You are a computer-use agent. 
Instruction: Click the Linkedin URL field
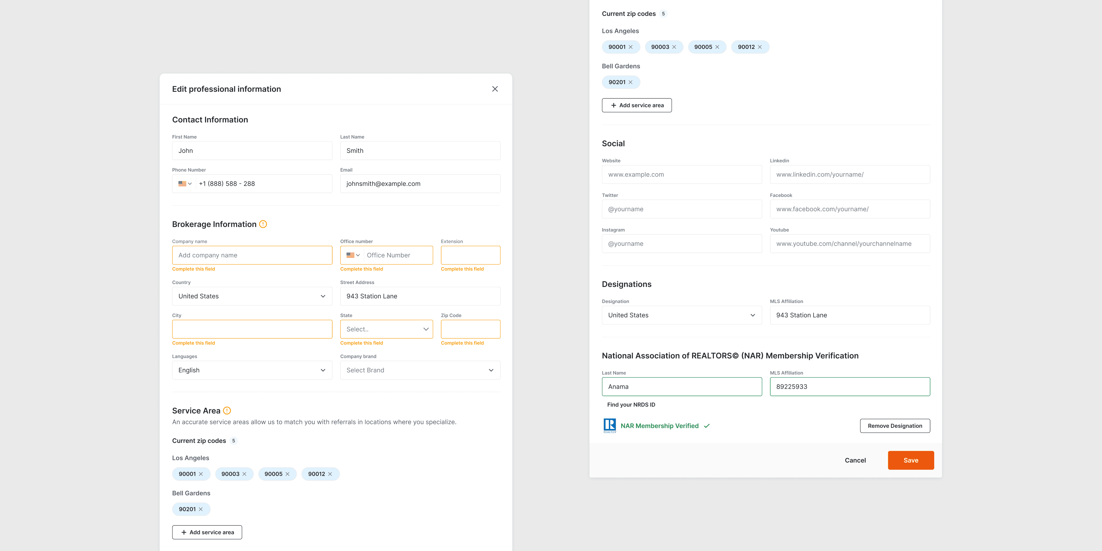point(850,175)
